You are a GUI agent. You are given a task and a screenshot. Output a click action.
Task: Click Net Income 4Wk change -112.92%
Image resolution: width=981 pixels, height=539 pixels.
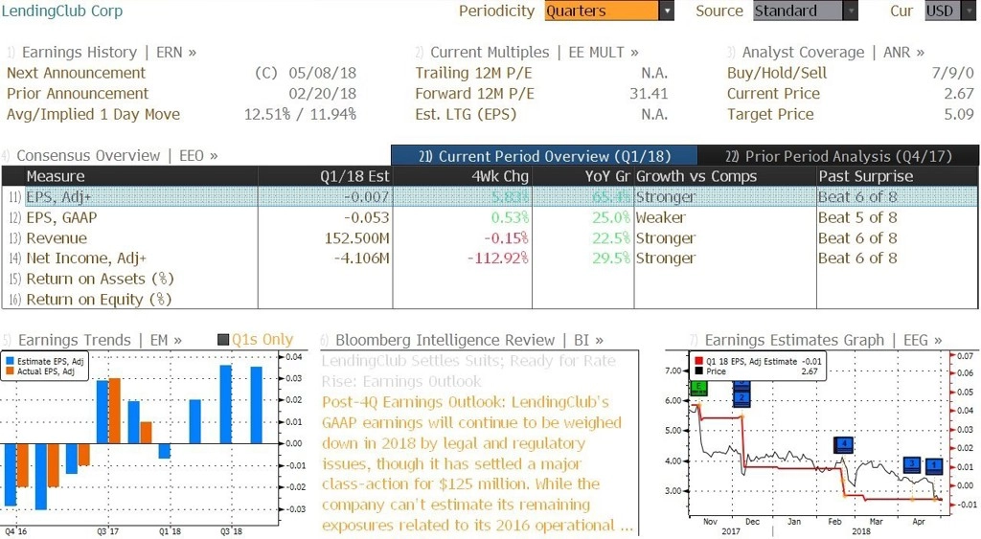[498, 258]
